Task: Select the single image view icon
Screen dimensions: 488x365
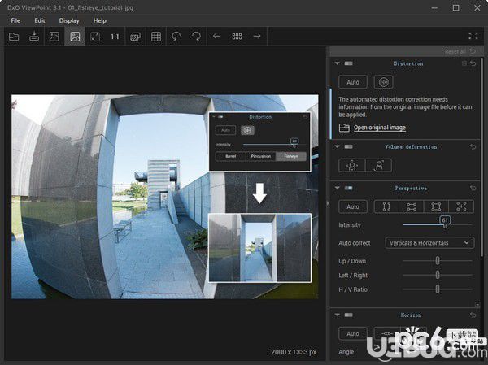Action: pyautogui.click(x=75, y=37)
